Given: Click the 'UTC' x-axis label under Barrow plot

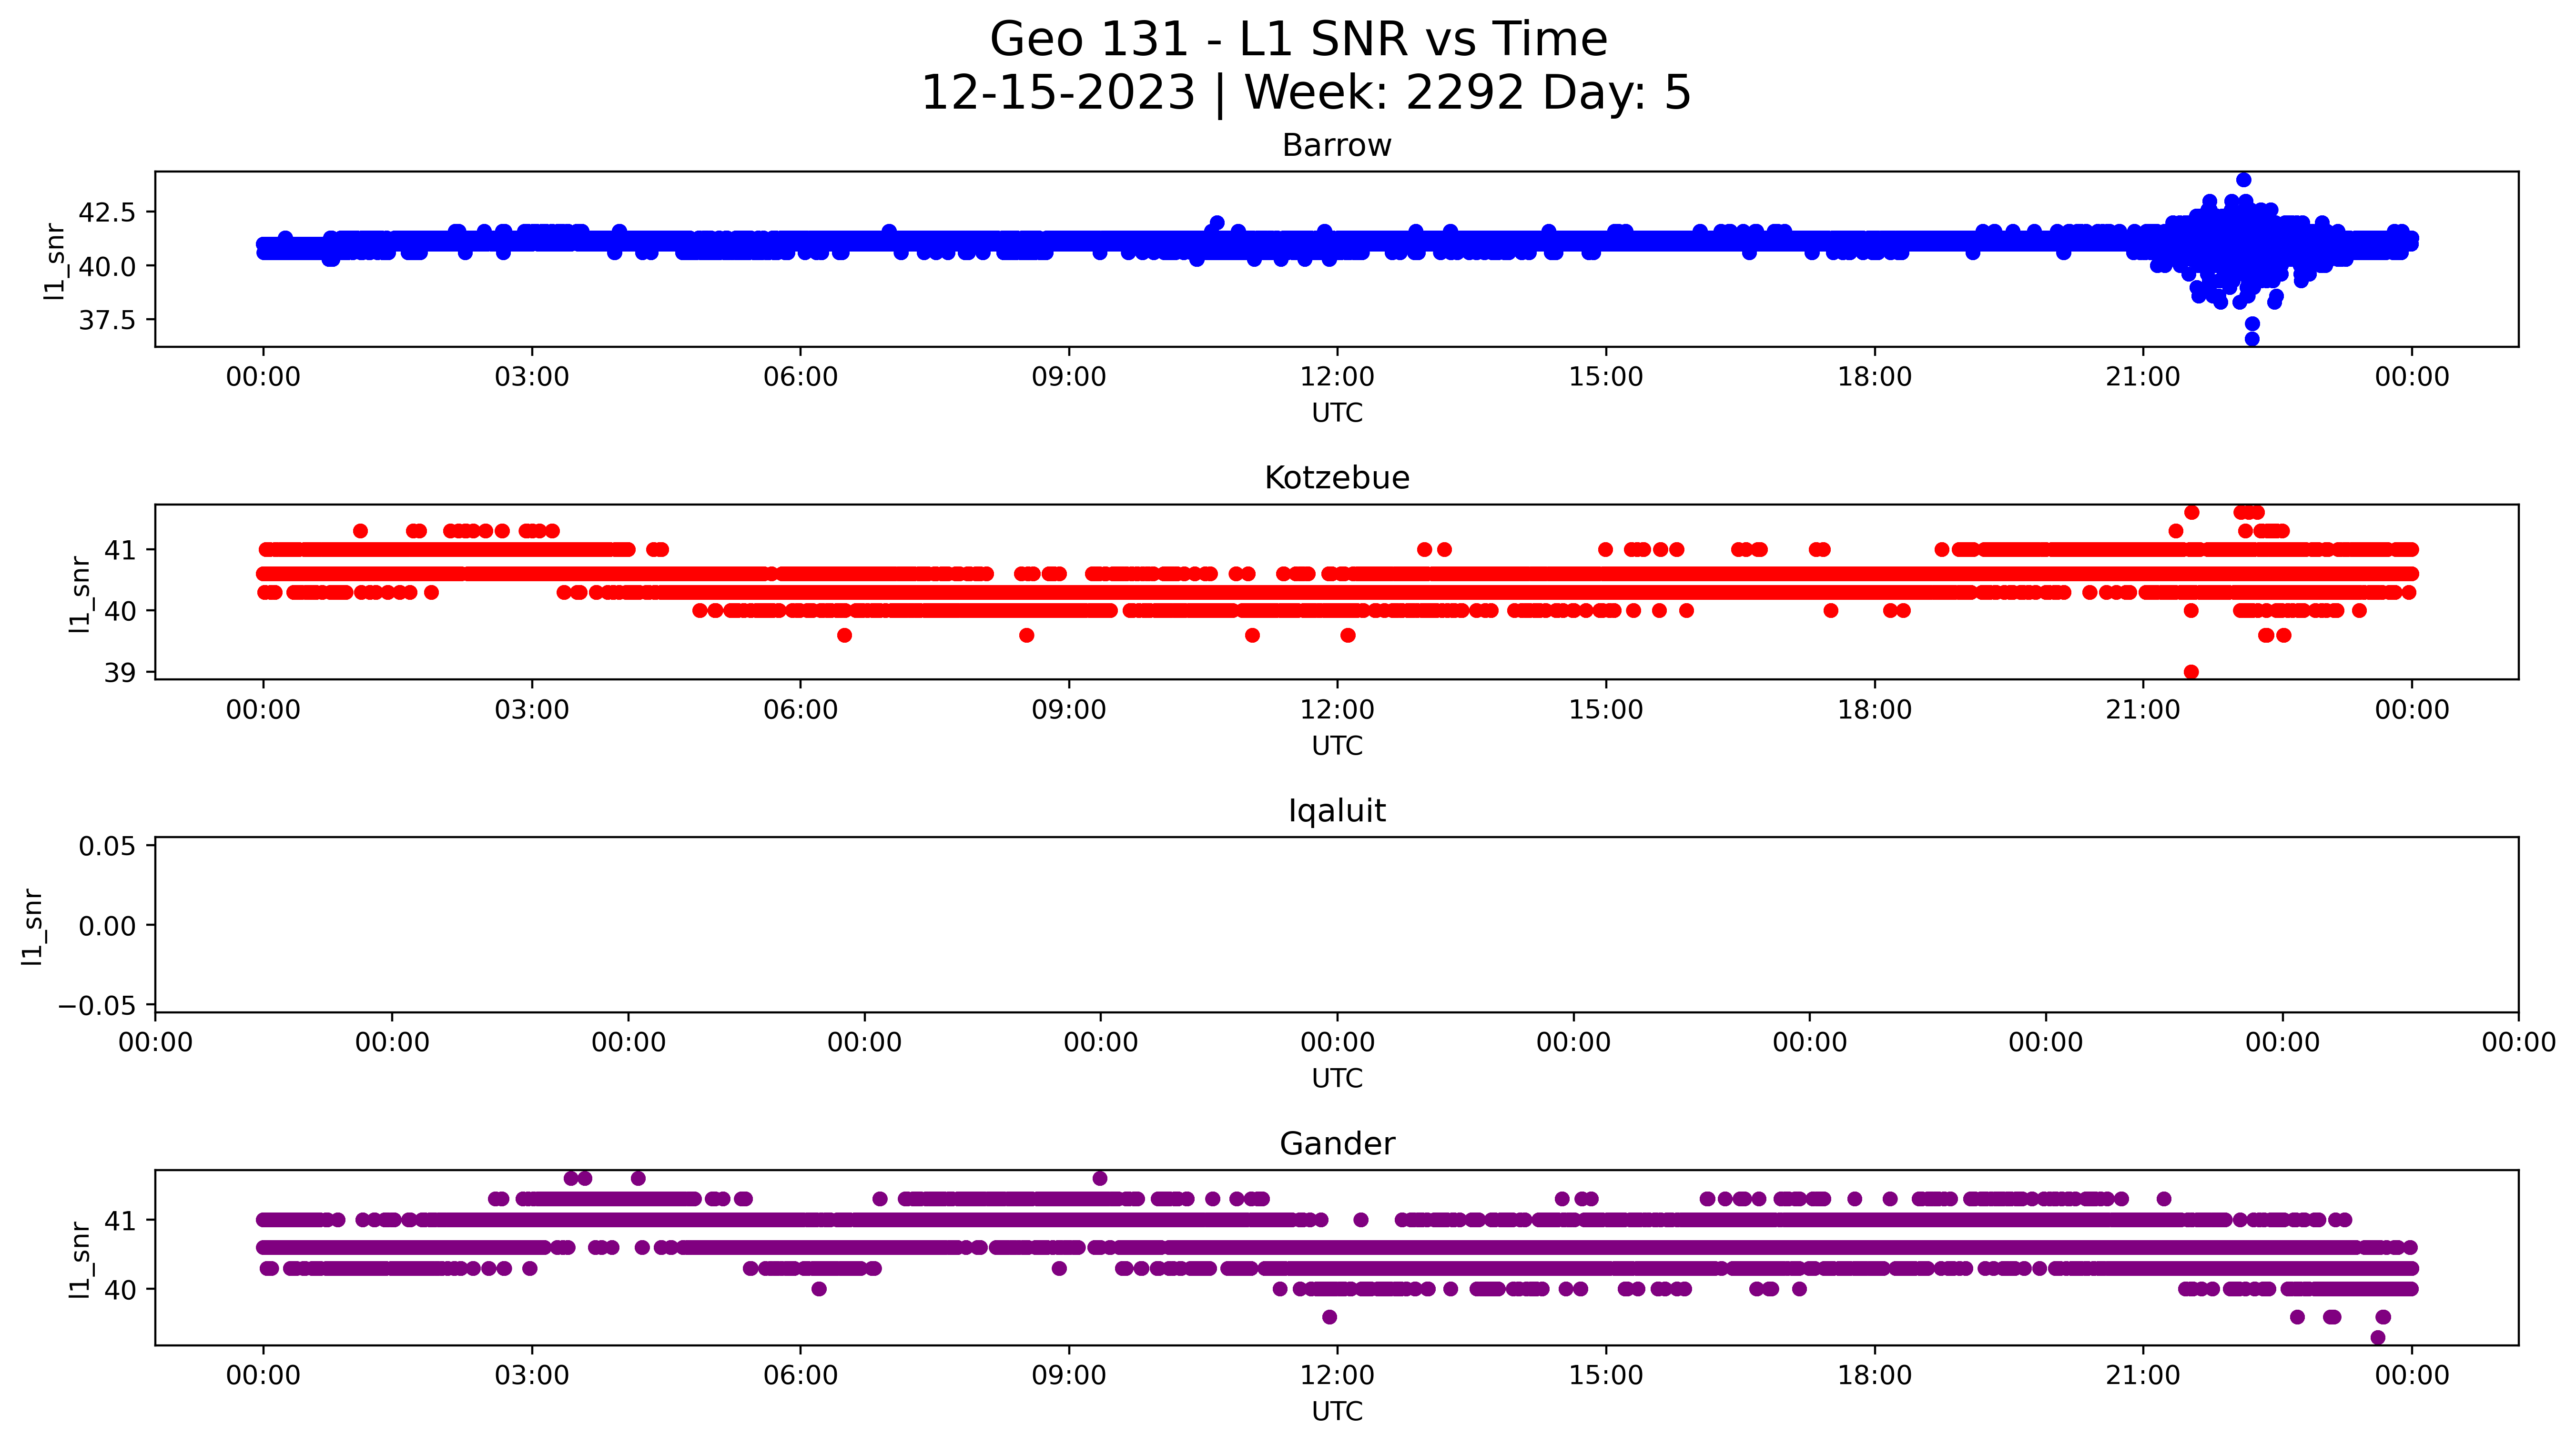Looking at the screenshot, I should click(x=1337, y=413).
